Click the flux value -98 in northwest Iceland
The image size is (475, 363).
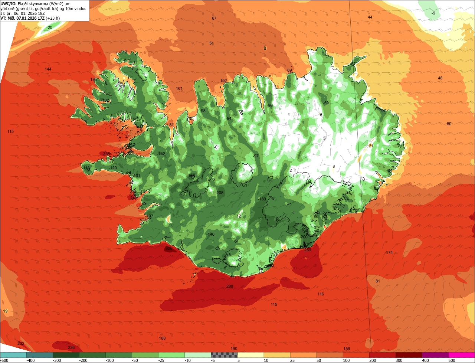tap(203, 111)
